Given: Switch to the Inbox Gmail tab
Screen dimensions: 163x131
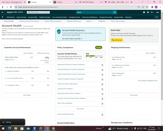Looking at the screenshot, I should 14,2.
